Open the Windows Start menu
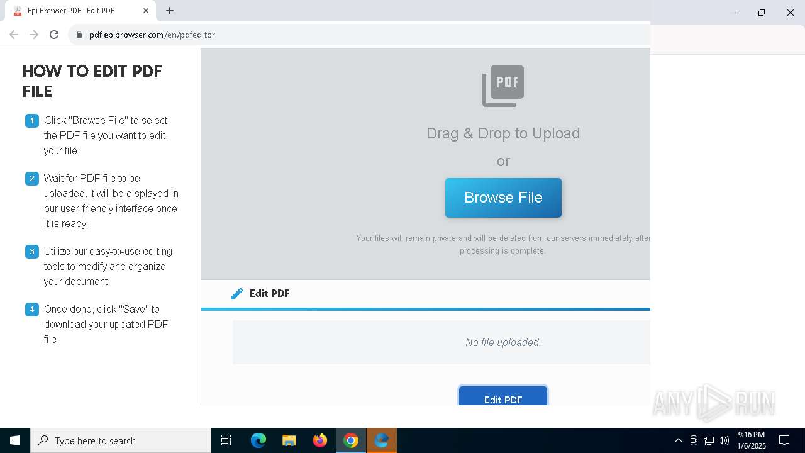 (x=15, y=440)
